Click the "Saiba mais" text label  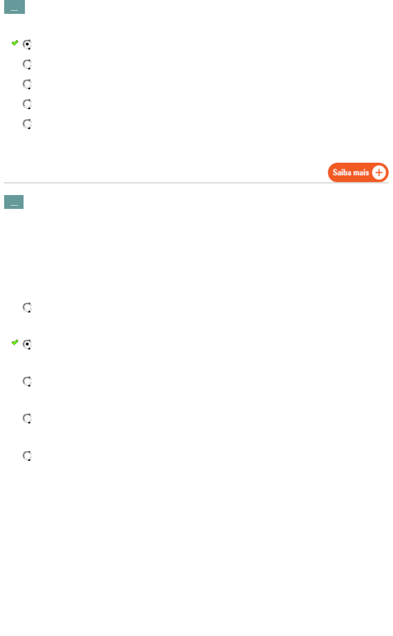[x=351, y=173]
